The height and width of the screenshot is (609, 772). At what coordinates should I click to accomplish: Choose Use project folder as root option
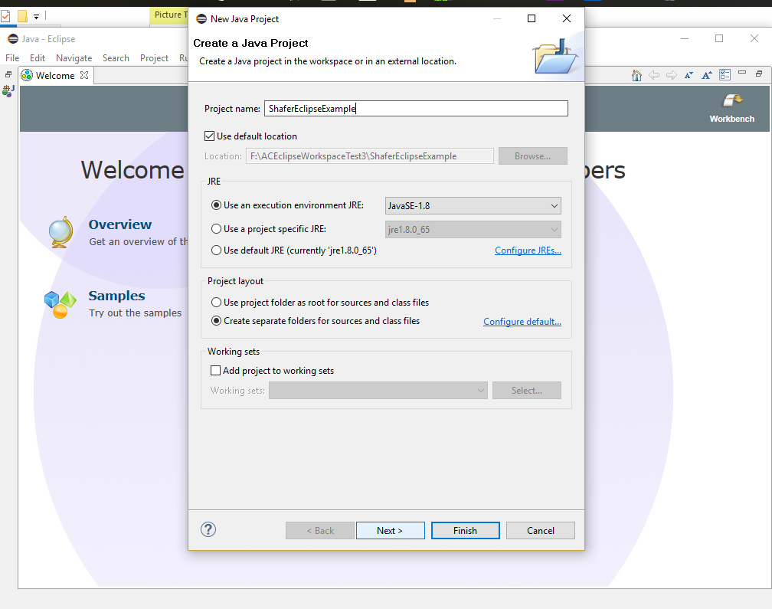click(x=216, y=303)
